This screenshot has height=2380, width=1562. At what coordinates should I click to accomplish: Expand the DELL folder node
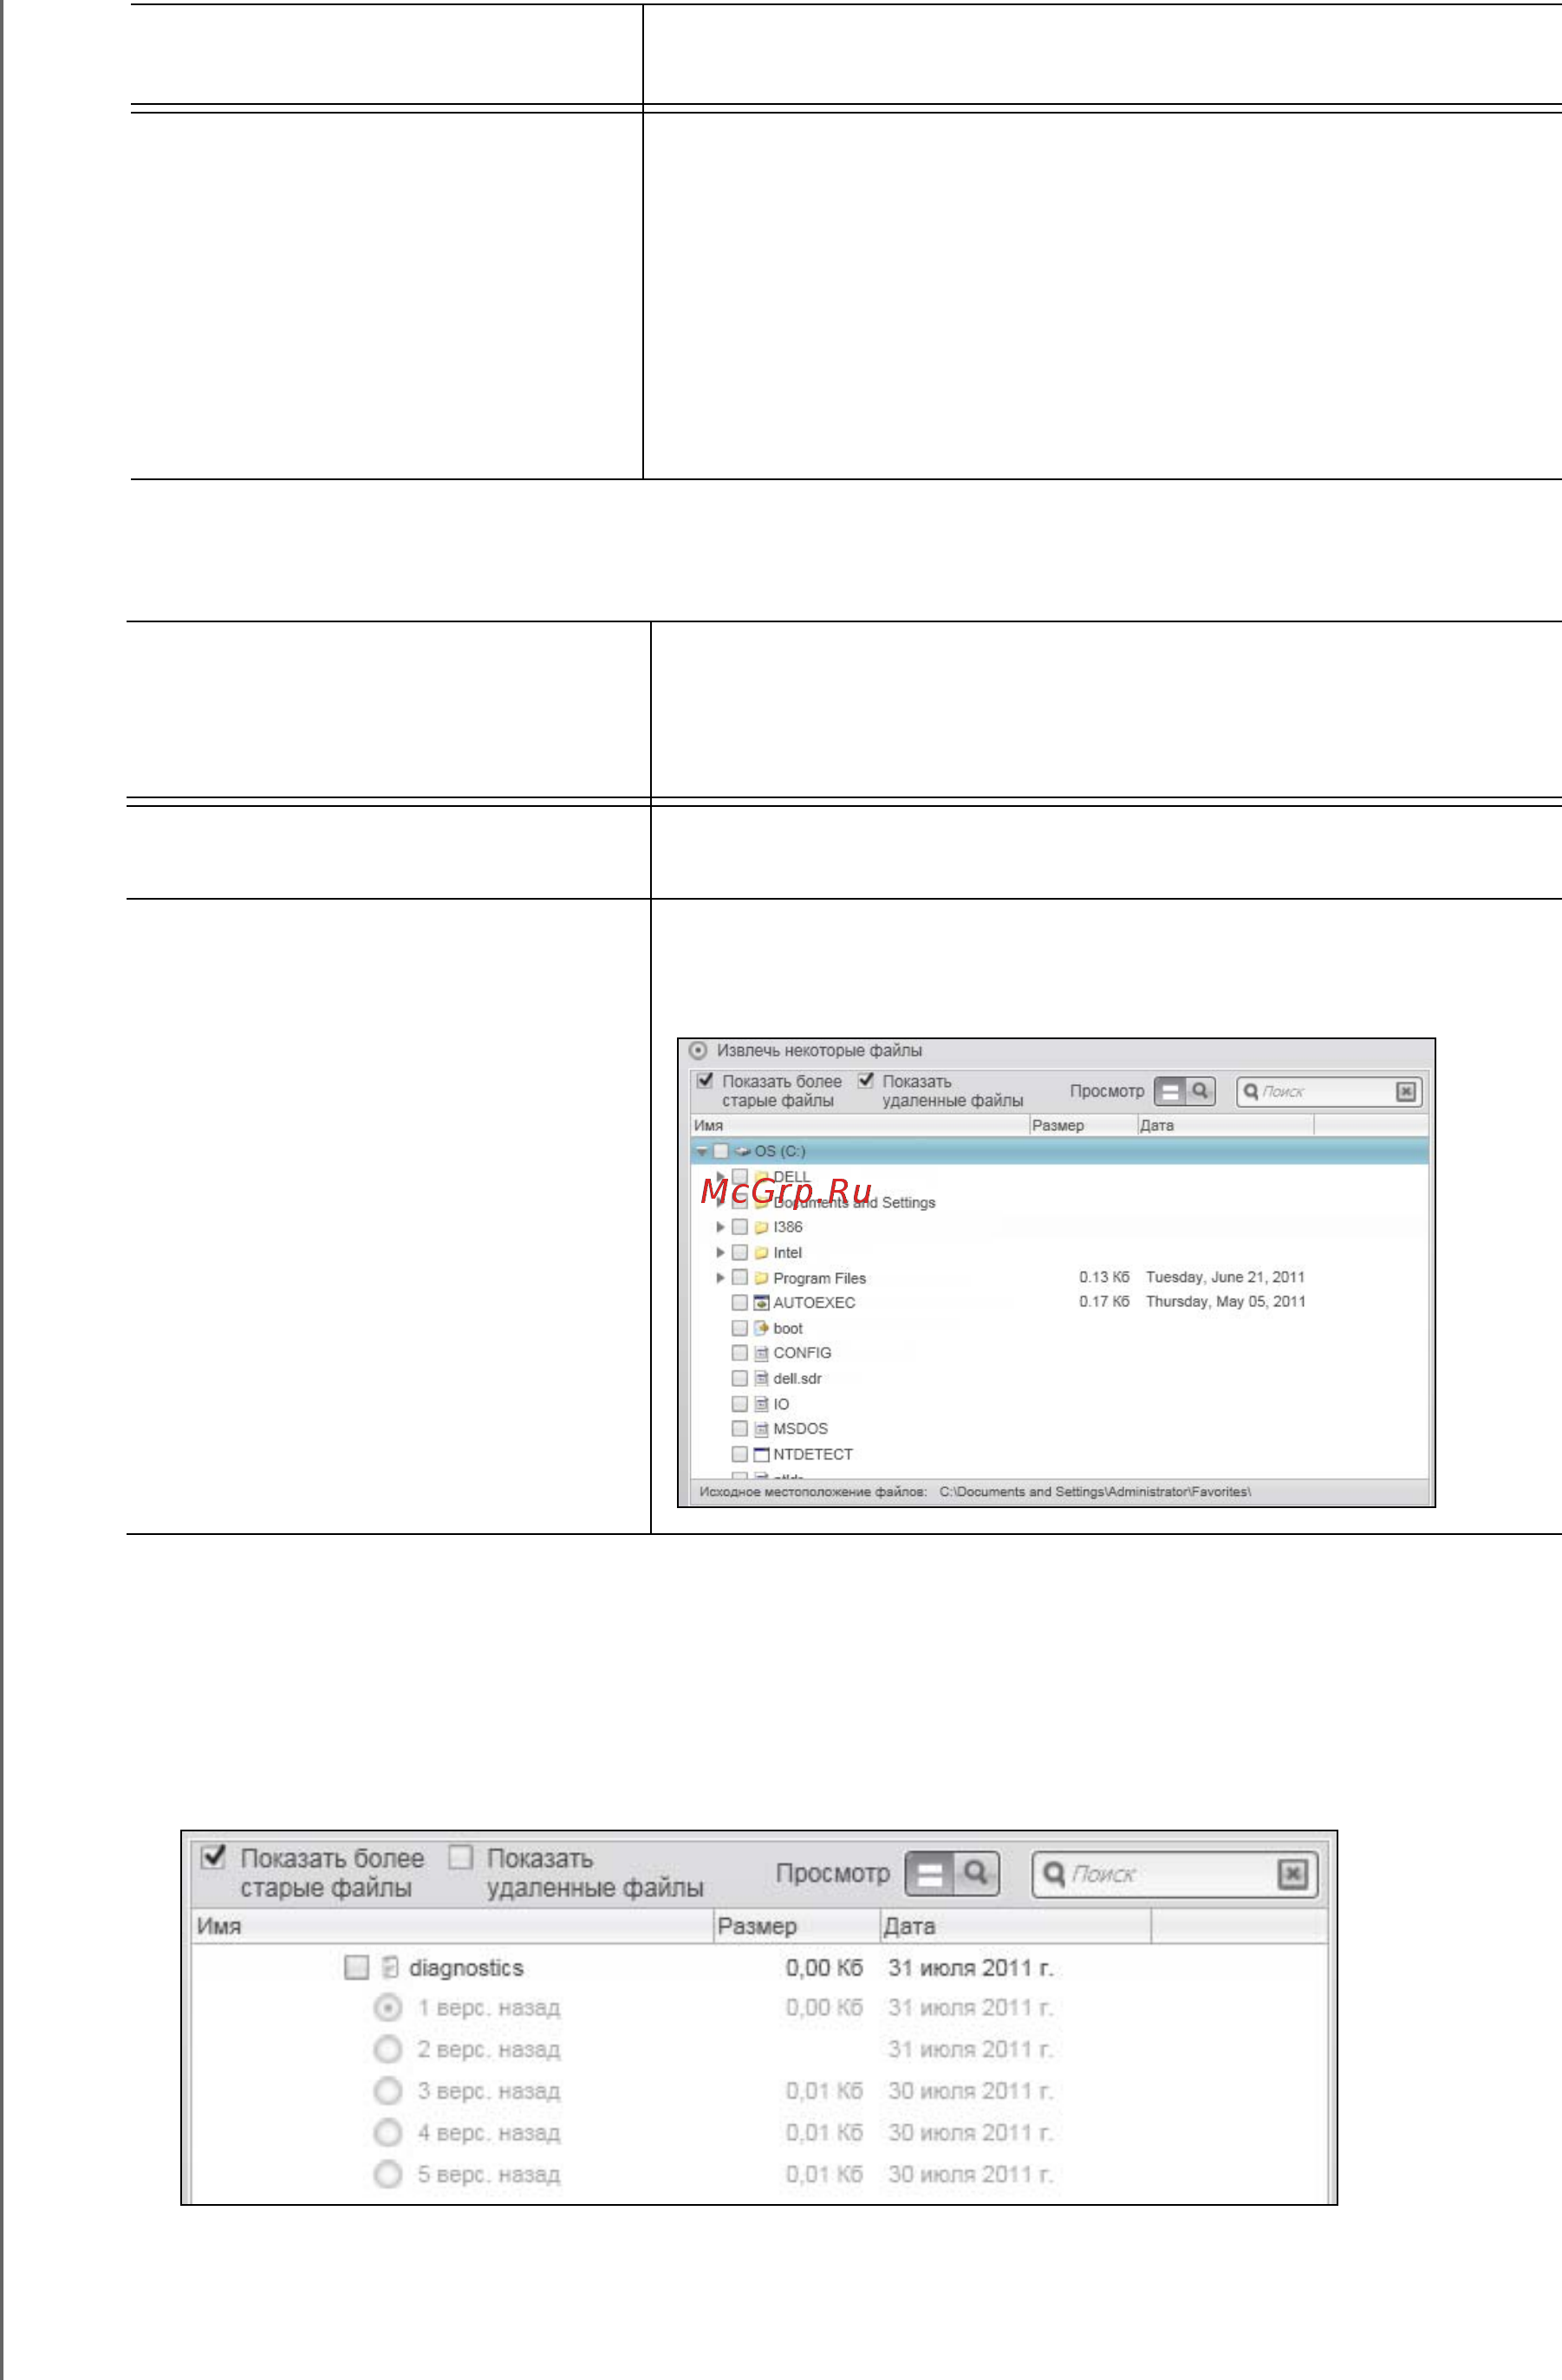pyautogui.click(x=720, y=1177)
